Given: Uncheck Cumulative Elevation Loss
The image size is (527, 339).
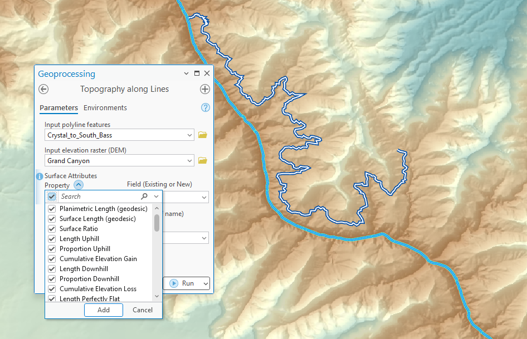Looking at the screenshot, I should tap(52, 289).
